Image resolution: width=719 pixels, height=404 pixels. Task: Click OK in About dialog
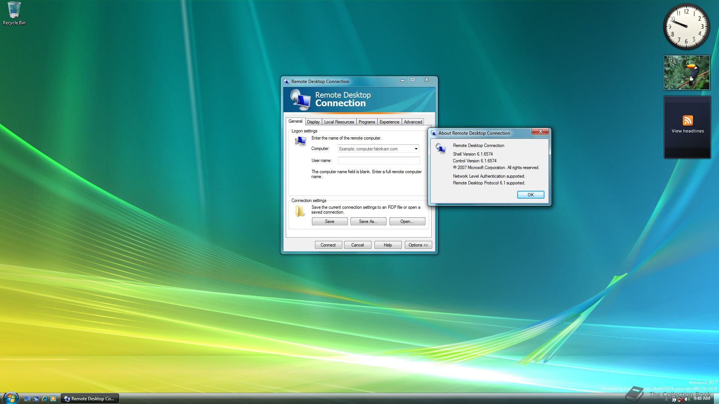pos(531,195)
